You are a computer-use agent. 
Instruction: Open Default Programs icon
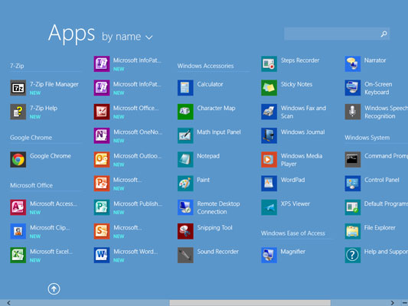pyautogui.click(x=353, y=207)
